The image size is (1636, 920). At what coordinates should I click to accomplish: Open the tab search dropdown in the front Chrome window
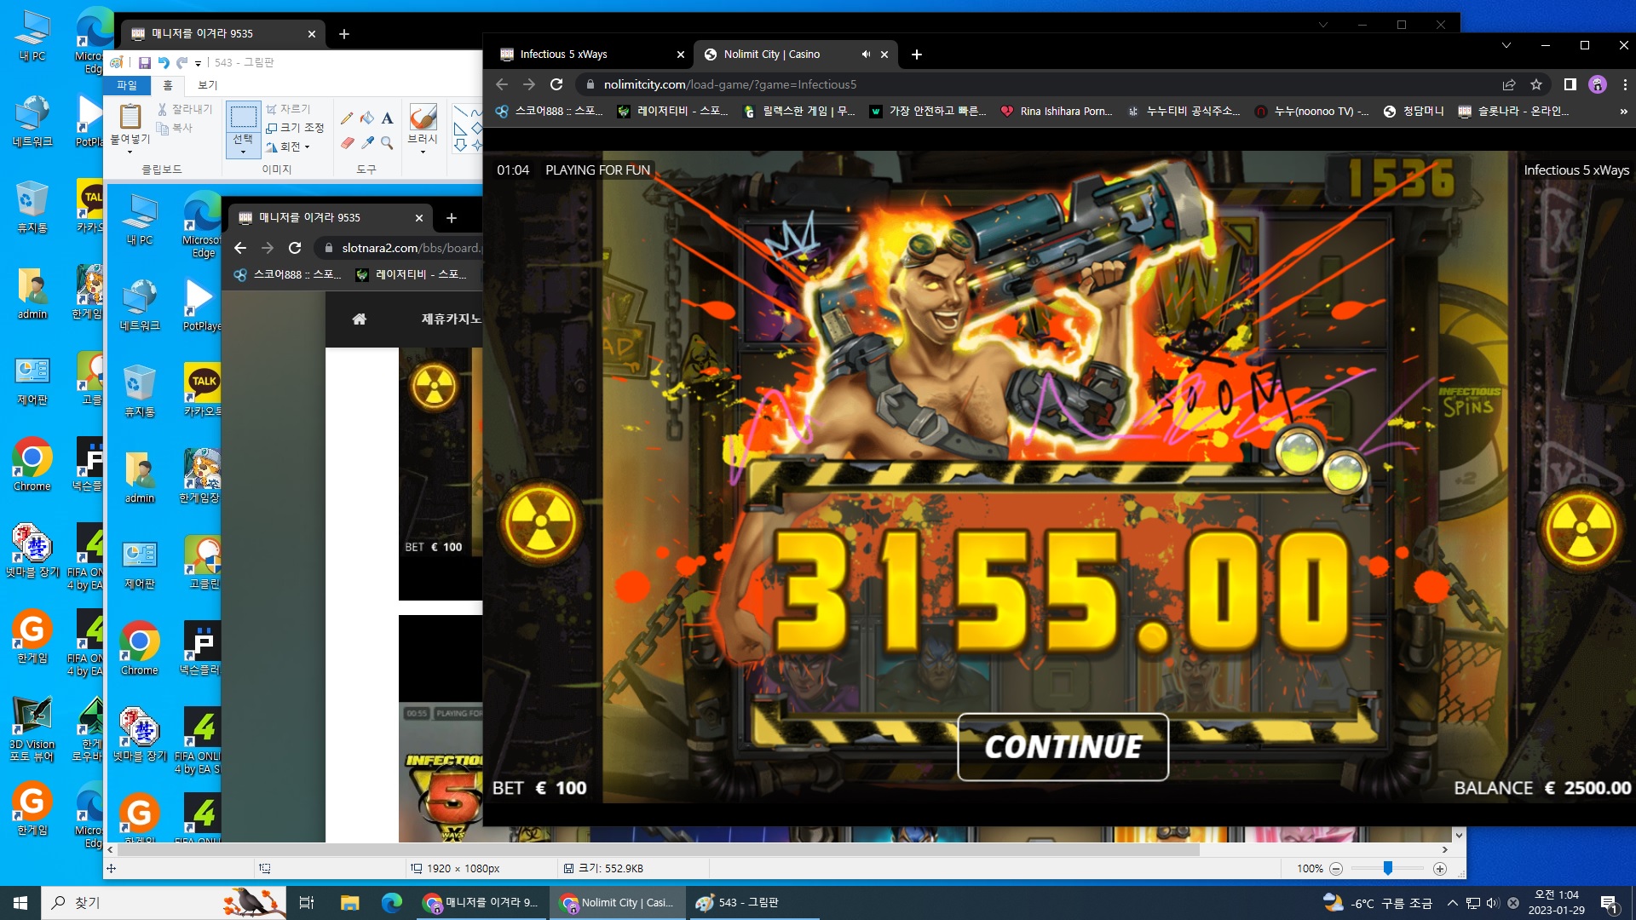pos(1506,45)
